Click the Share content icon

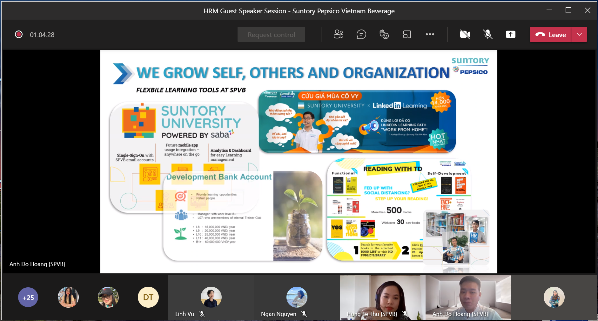(511, 34)
